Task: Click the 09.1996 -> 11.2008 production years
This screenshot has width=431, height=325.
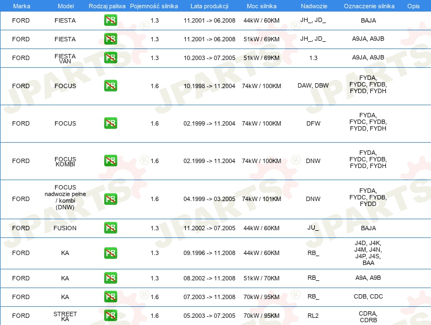Action: [x=209, y=253]
